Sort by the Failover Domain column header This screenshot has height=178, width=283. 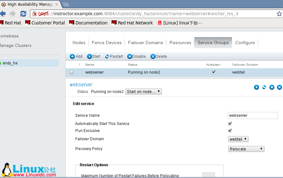(x=245, y=65)
